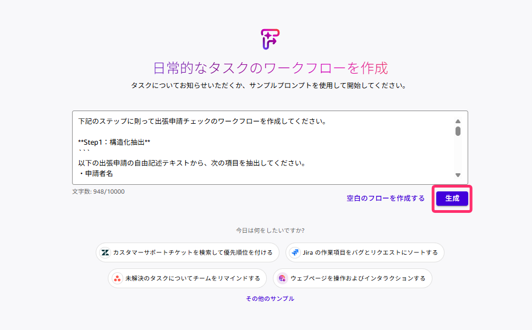Select カスタマーサポートチケットを検索して優先順位を付ける sample

(187, 252)
